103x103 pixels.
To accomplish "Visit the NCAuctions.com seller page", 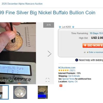I will [67, 67].
